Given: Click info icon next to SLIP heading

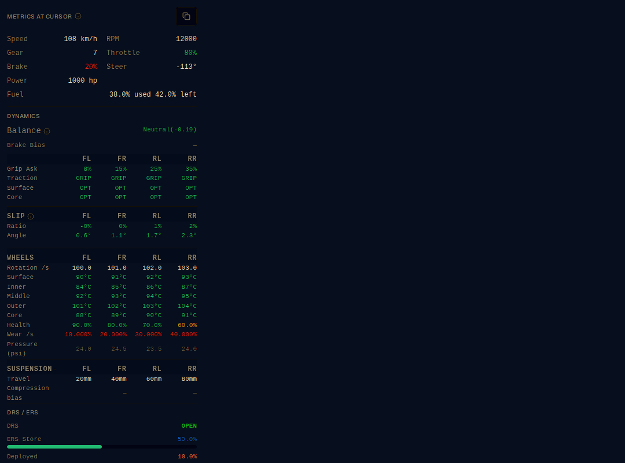Looking at the screenshot, I should click(31, 216).
